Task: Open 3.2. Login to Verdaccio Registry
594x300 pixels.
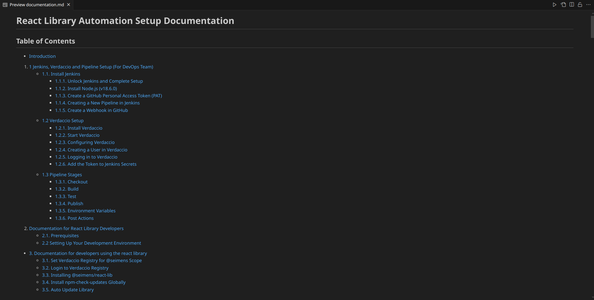Action: pyautogui.click(x=75, y=268)
